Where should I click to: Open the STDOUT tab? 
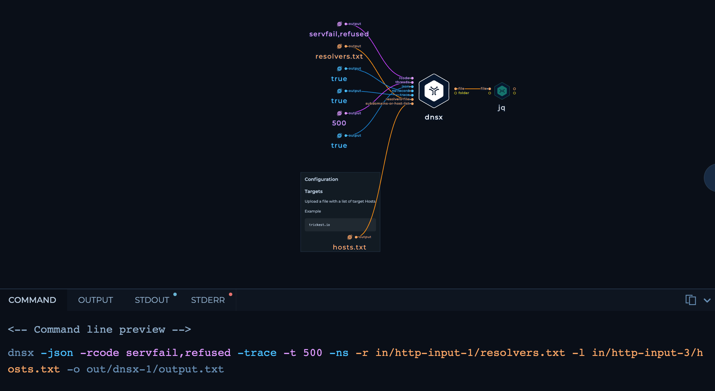point(152,300)
